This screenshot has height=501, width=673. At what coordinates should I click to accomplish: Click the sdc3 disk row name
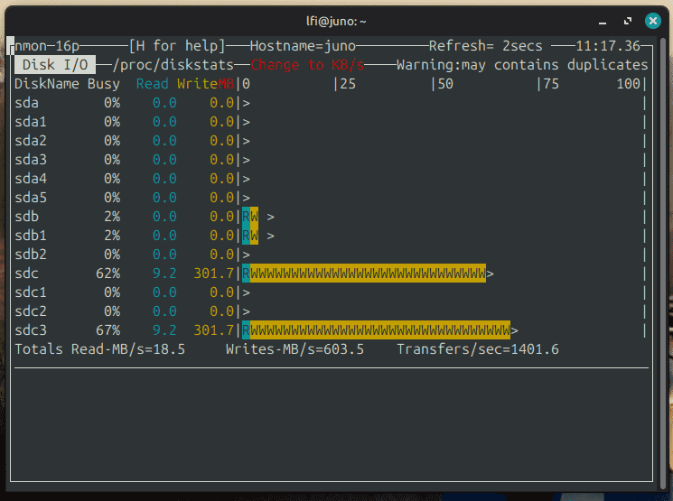pyautogui.click(x=31, y=329)
